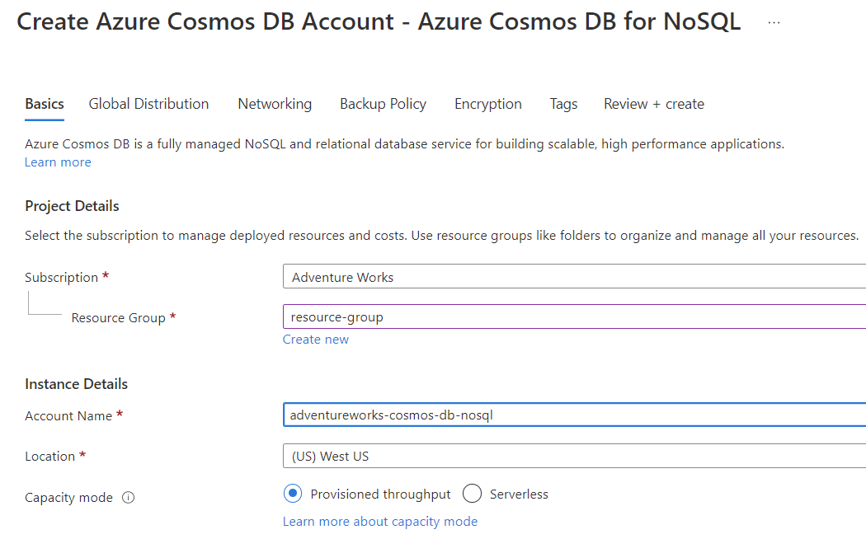866x539 pixels.
Task: Click the Resource Group field label
Action: (x=118, y=318)
